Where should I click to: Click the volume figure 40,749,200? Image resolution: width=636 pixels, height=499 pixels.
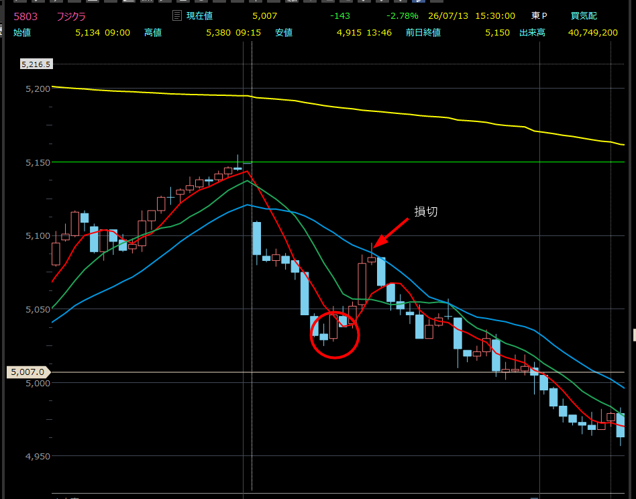coord(593,32)
